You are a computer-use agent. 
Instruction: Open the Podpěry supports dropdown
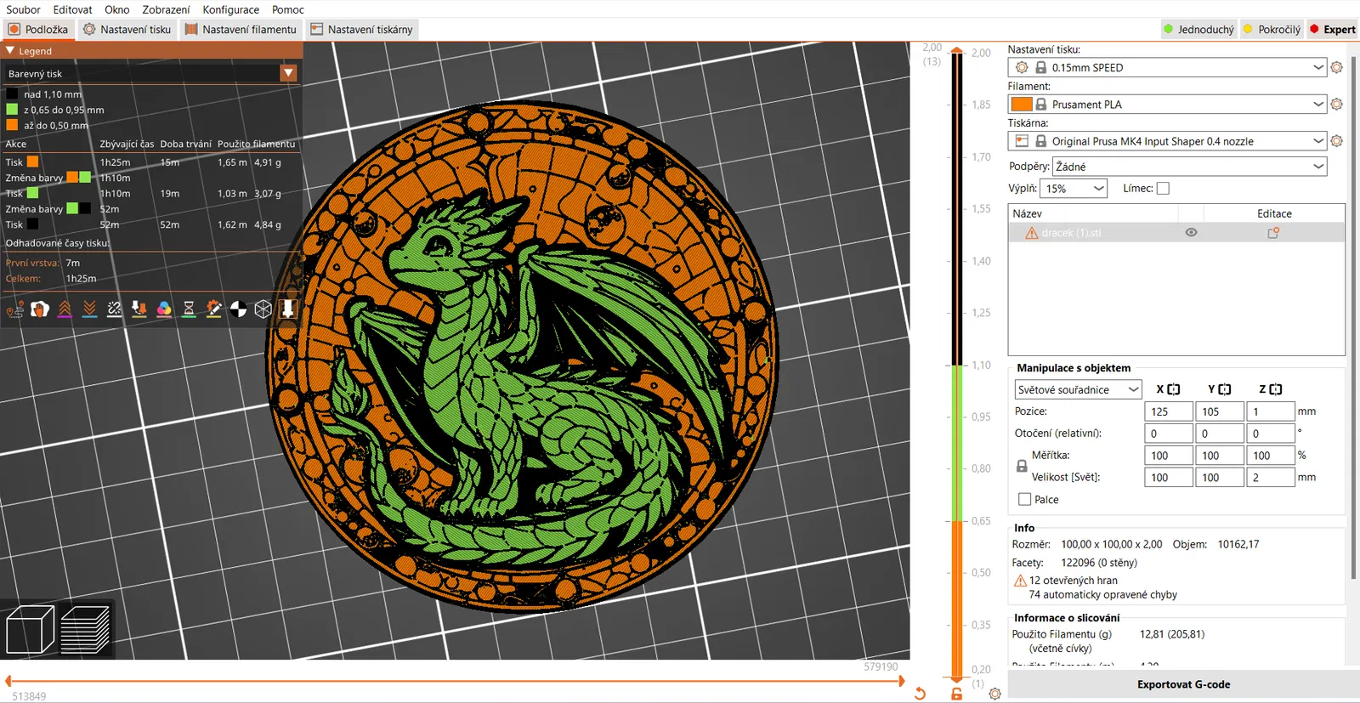click(x=1190, y=167)
